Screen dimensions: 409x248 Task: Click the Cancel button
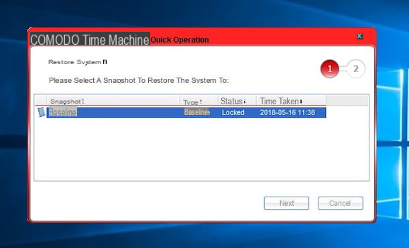[x=340, y=203]
